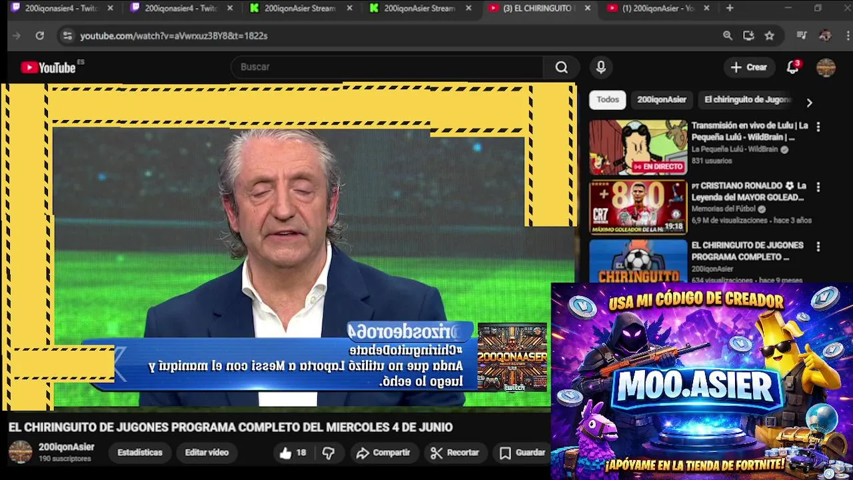Dislike the video with thumbs down
Screen dimensions: 853x480
coord(329,453)
